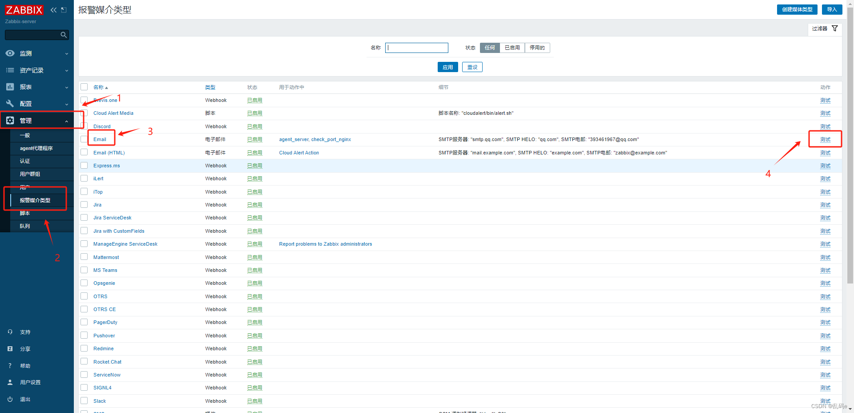854x413 pixels.
Task: Click the sidebar kiosk/hide icon next to chevrons
Action: [64, 10]
